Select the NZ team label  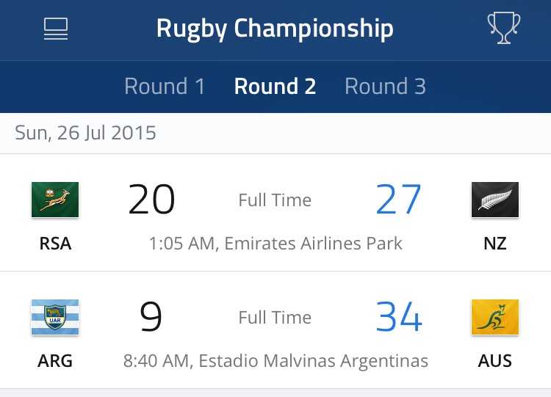pyautogui.click(x=495, y=243)
